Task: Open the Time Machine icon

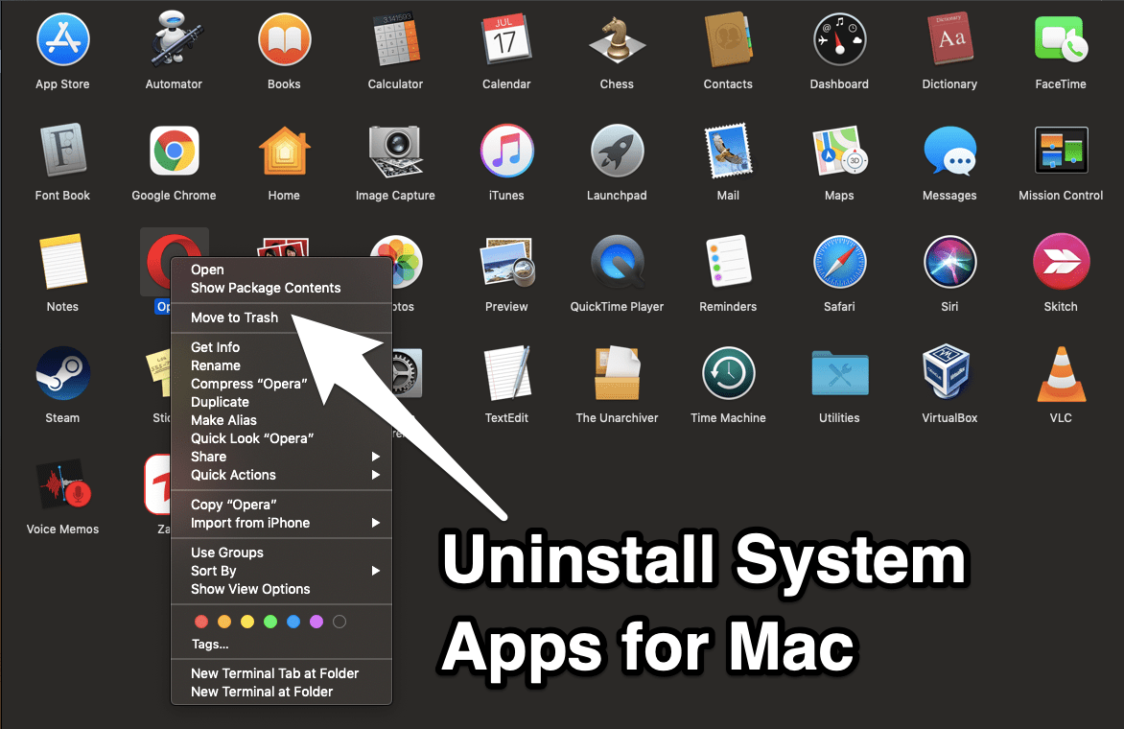Action: click(728, 373)
